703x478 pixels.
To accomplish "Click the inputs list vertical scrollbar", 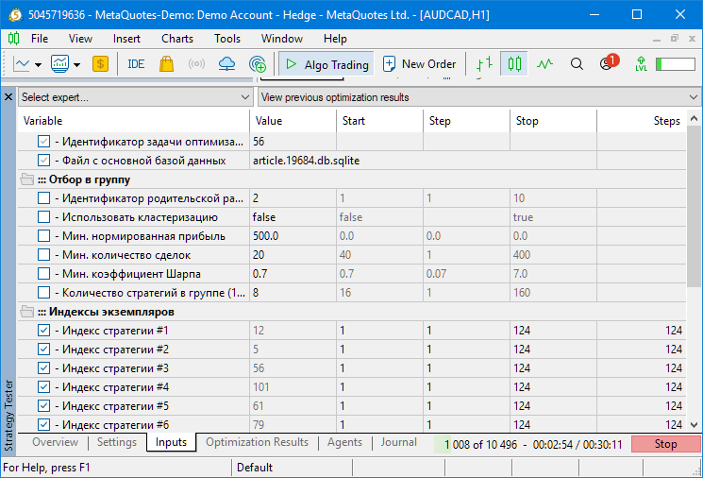I will tap(694, 207).
